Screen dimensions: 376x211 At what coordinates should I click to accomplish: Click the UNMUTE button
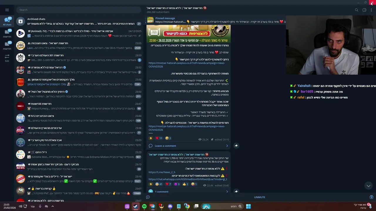[x=260, y=197]
